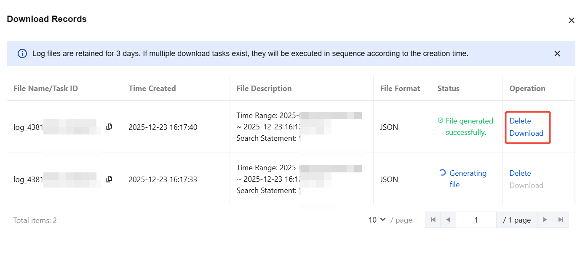
Task: Go to the next page of records
Action: [545, 220]
